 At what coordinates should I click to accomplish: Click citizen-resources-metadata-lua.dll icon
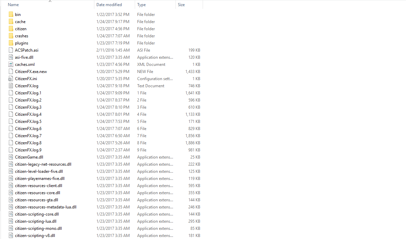(x=11, y=207)
